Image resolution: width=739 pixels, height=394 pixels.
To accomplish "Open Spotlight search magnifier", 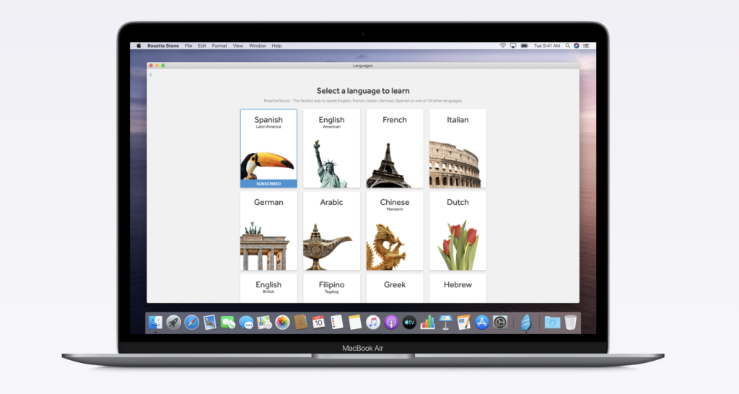I will 567,45.
